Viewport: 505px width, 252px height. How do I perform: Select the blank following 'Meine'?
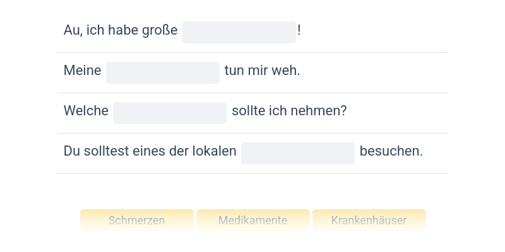[162, 72]
